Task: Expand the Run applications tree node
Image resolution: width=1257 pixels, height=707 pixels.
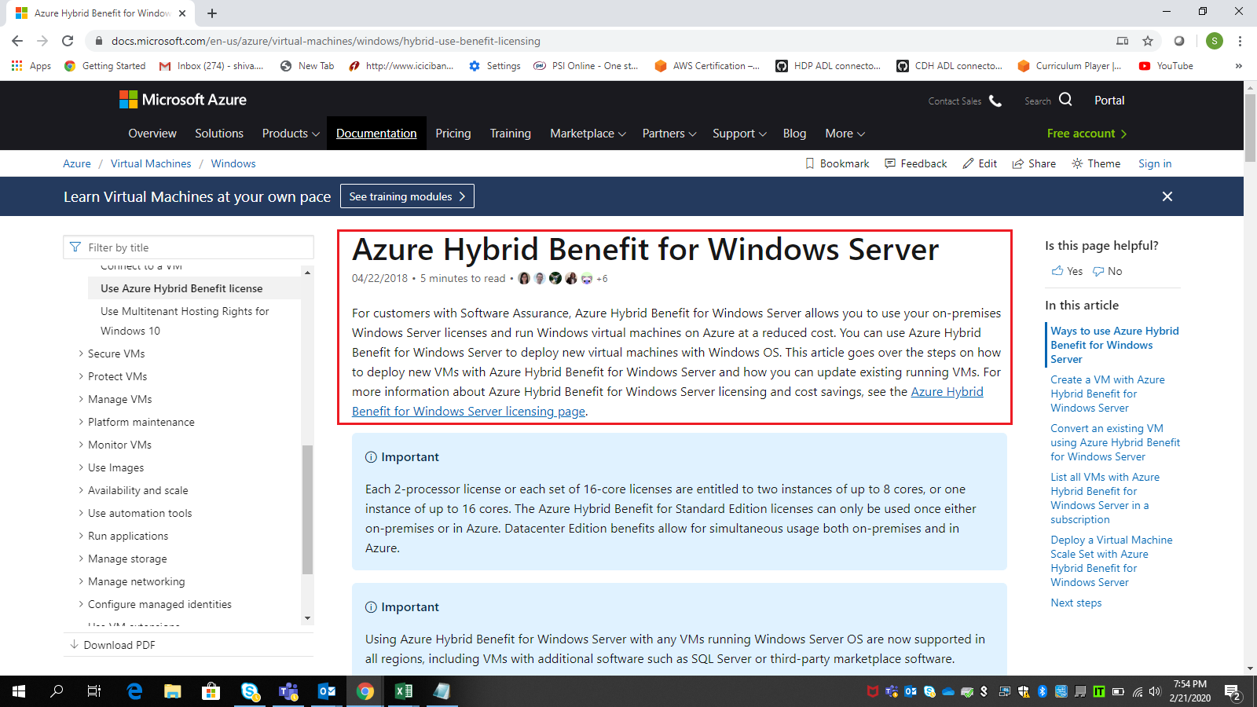Action: click(x=81, y=536)
